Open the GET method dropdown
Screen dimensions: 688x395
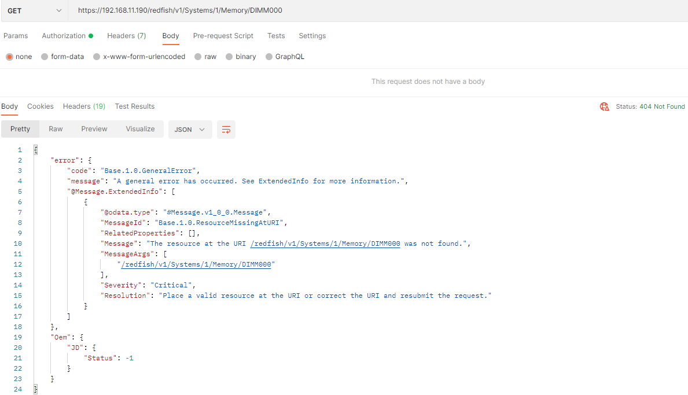click(x=34, y=10)
